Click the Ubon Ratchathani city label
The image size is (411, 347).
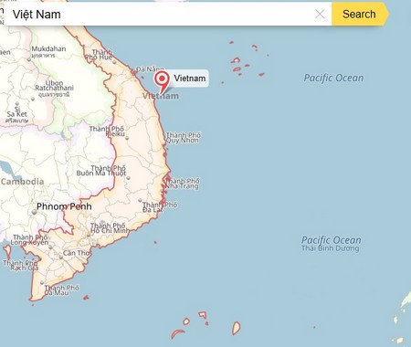point(54,86)
